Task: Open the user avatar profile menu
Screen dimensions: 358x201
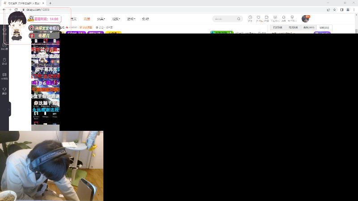Action: tap(305, 19)
